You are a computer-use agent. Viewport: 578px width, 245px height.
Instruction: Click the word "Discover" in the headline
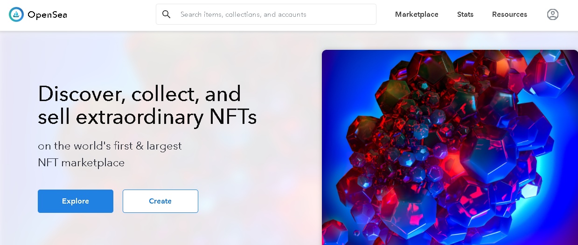tap(81, 94)
